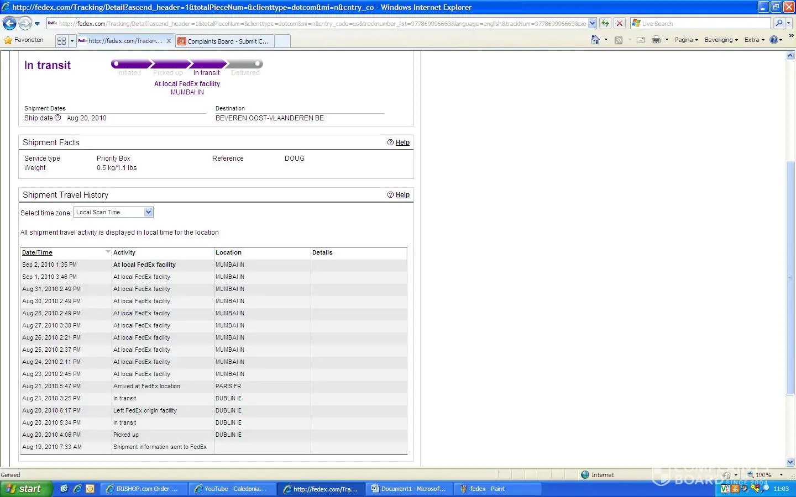Viewport: 796px width, 497px height.
Task: Open the Quick Tabs grid icon
Action: [x=61, y=41]
